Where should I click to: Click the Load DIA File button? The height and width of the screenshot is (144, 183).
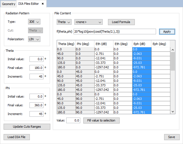pyautogui.click(x=17, y=137)
